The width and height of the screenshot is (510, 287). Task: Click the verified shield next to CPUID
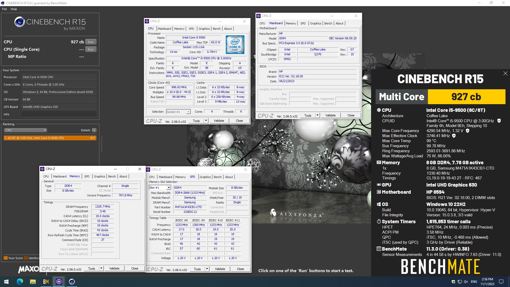[x=499, y=121]
